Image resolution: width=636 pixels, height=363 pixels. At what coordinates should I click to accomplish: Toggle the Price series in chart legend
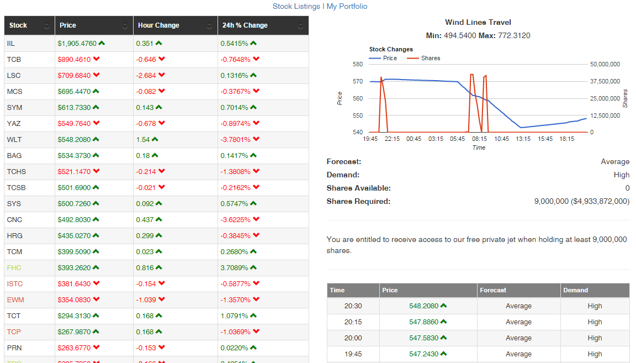click(383, 58)
